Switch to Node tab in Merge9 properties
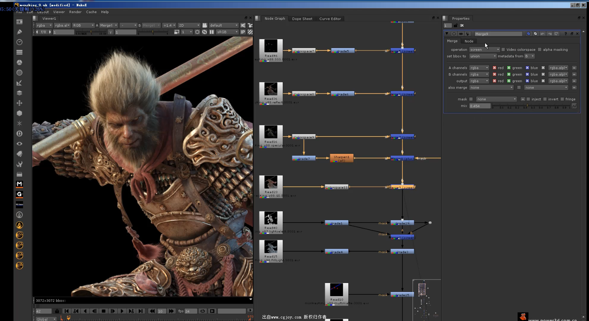 (x=469, y=41)
